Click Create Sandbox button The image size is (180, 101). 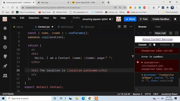(x=161, y=19)
